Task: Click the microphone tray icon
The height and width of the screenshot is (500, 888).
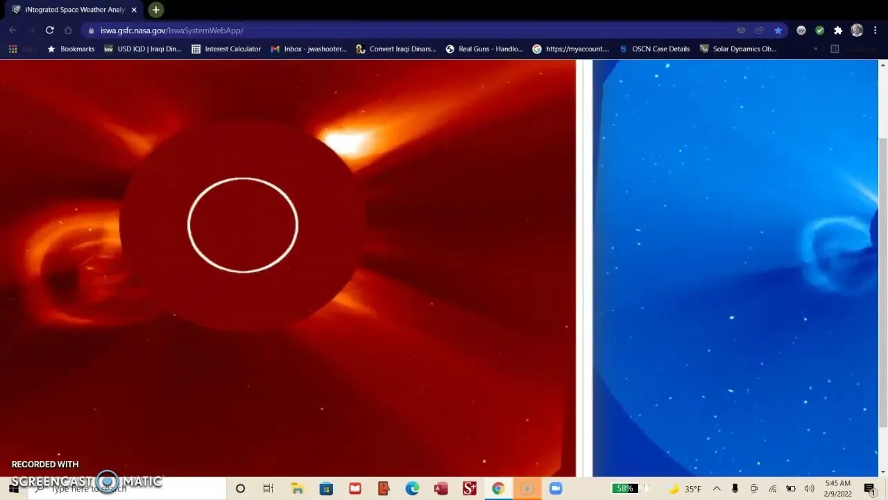Action: [x=735, y=489]
